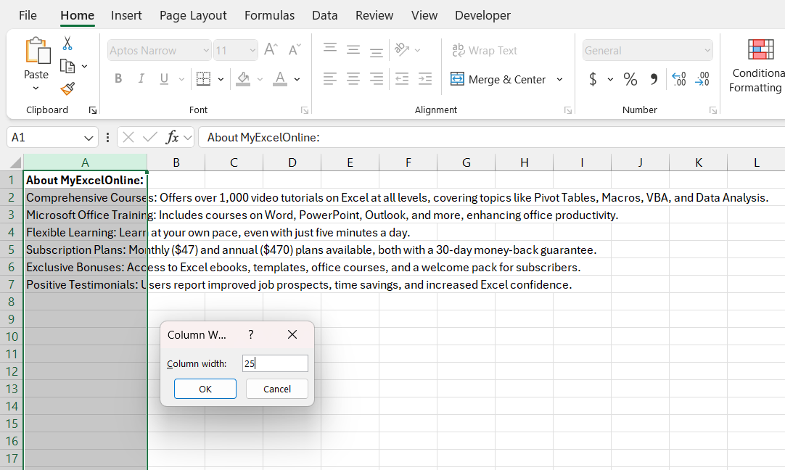This screenshot has height=470, width=785.
Task: Switch to the Data tab
Action: click(324, 15)
